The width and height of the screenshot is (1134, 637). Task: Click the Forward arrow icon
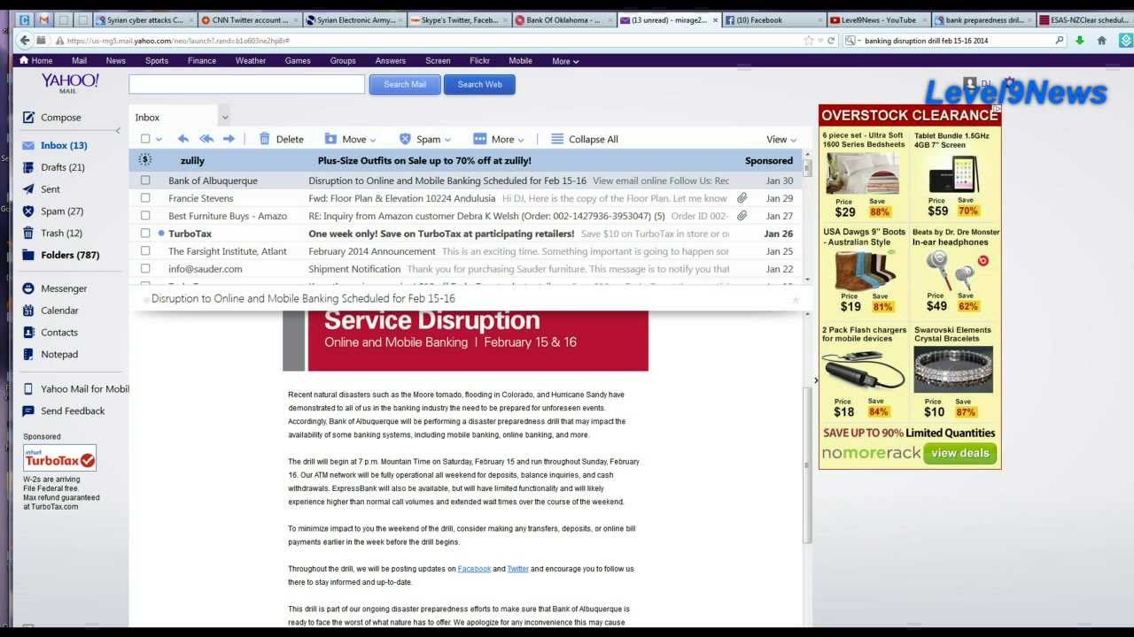click(x=229, y=139)
